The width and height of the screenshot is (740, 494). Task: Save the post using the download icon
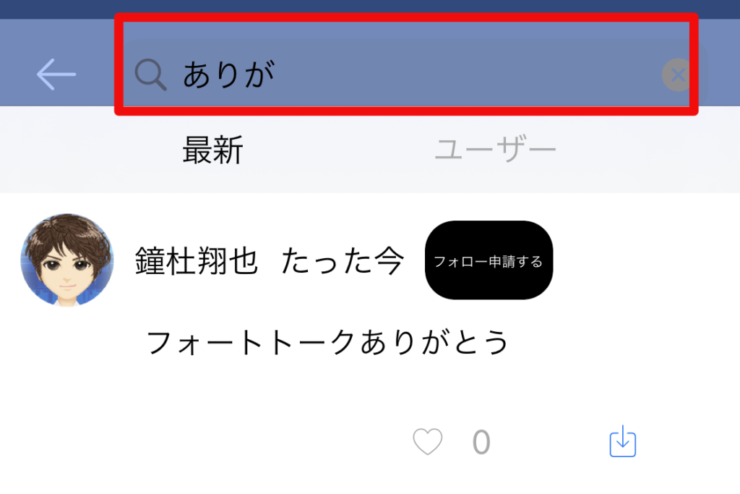[x=622, y=441]
